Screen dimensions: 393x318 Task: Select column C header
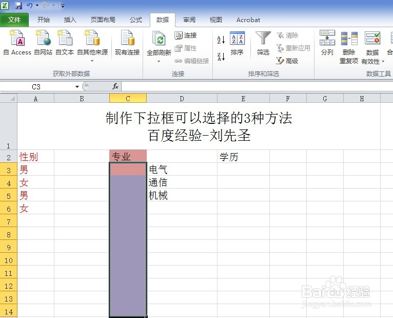(128, 99)
